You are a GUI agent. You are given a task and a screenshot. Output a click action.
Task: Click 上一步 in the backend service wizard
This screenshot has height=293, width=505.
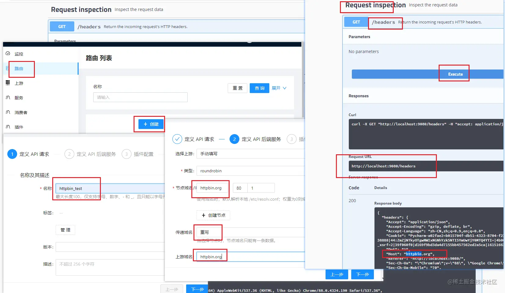337,274
